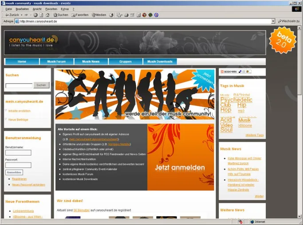Viewport: 303px width, 225px height.
Task: Open the Bearbeiten menu
Action: [x=22, y=9]
